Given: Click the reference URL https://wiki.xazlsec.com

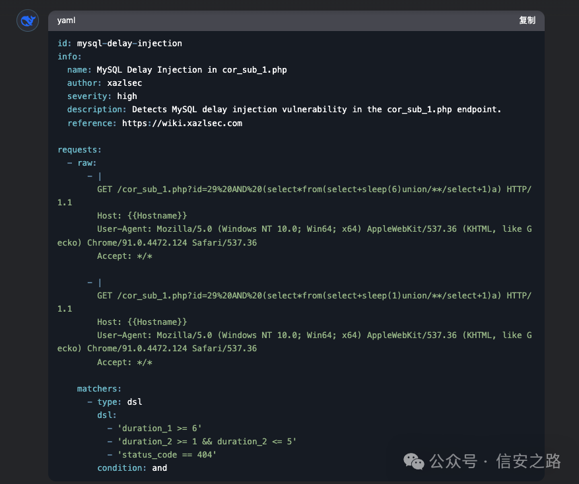Looking at the screenshot, I should [182, 123].
